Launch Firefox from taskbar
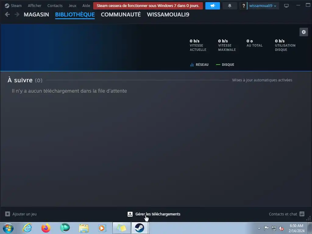This screenshot has height=234, width=312. tap(46, 228)
